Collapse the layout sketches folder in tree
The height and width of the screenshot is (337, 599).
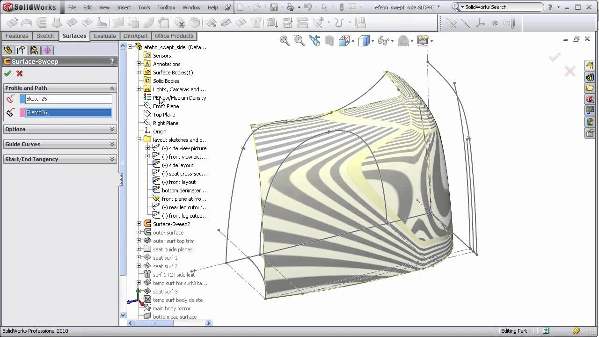pyautogui.click(x=139, y=140)
